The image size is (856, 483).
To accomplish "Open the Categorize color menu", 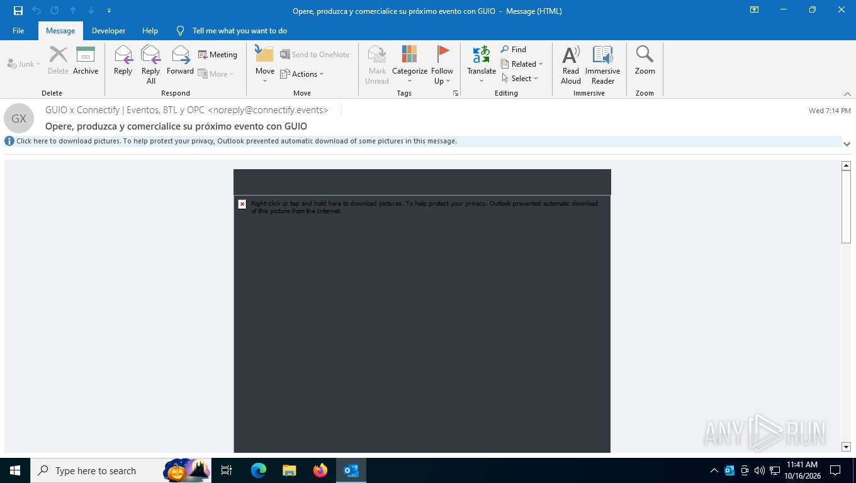I will coord(410,65).
